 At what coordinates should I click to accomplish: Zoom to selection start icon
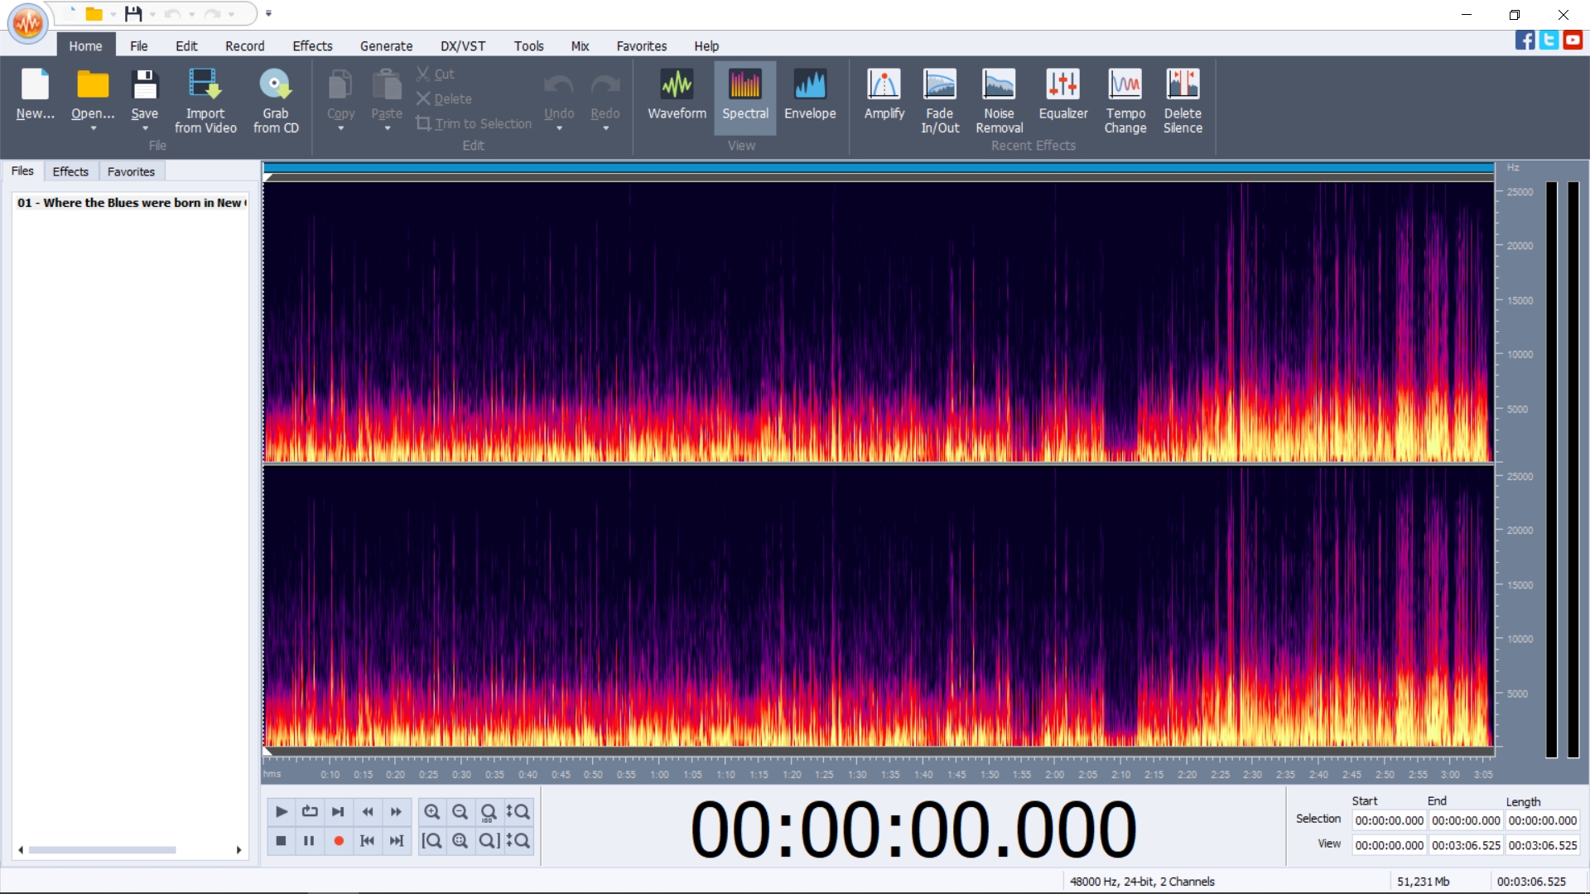[431, 841]
